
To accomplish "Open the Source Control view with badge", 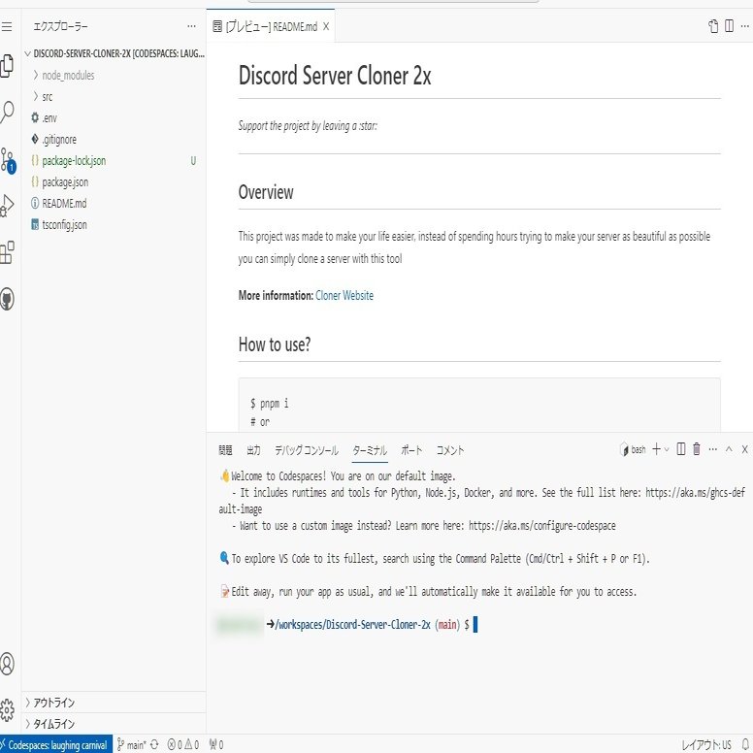I will tap(8, 160).
